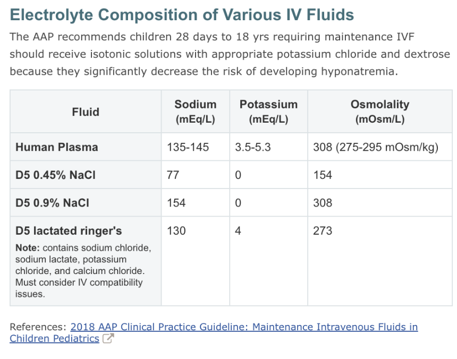457x359 pixels.
Task: Click the Human Plasma sodium value 135-145
Action: [188, 147]
